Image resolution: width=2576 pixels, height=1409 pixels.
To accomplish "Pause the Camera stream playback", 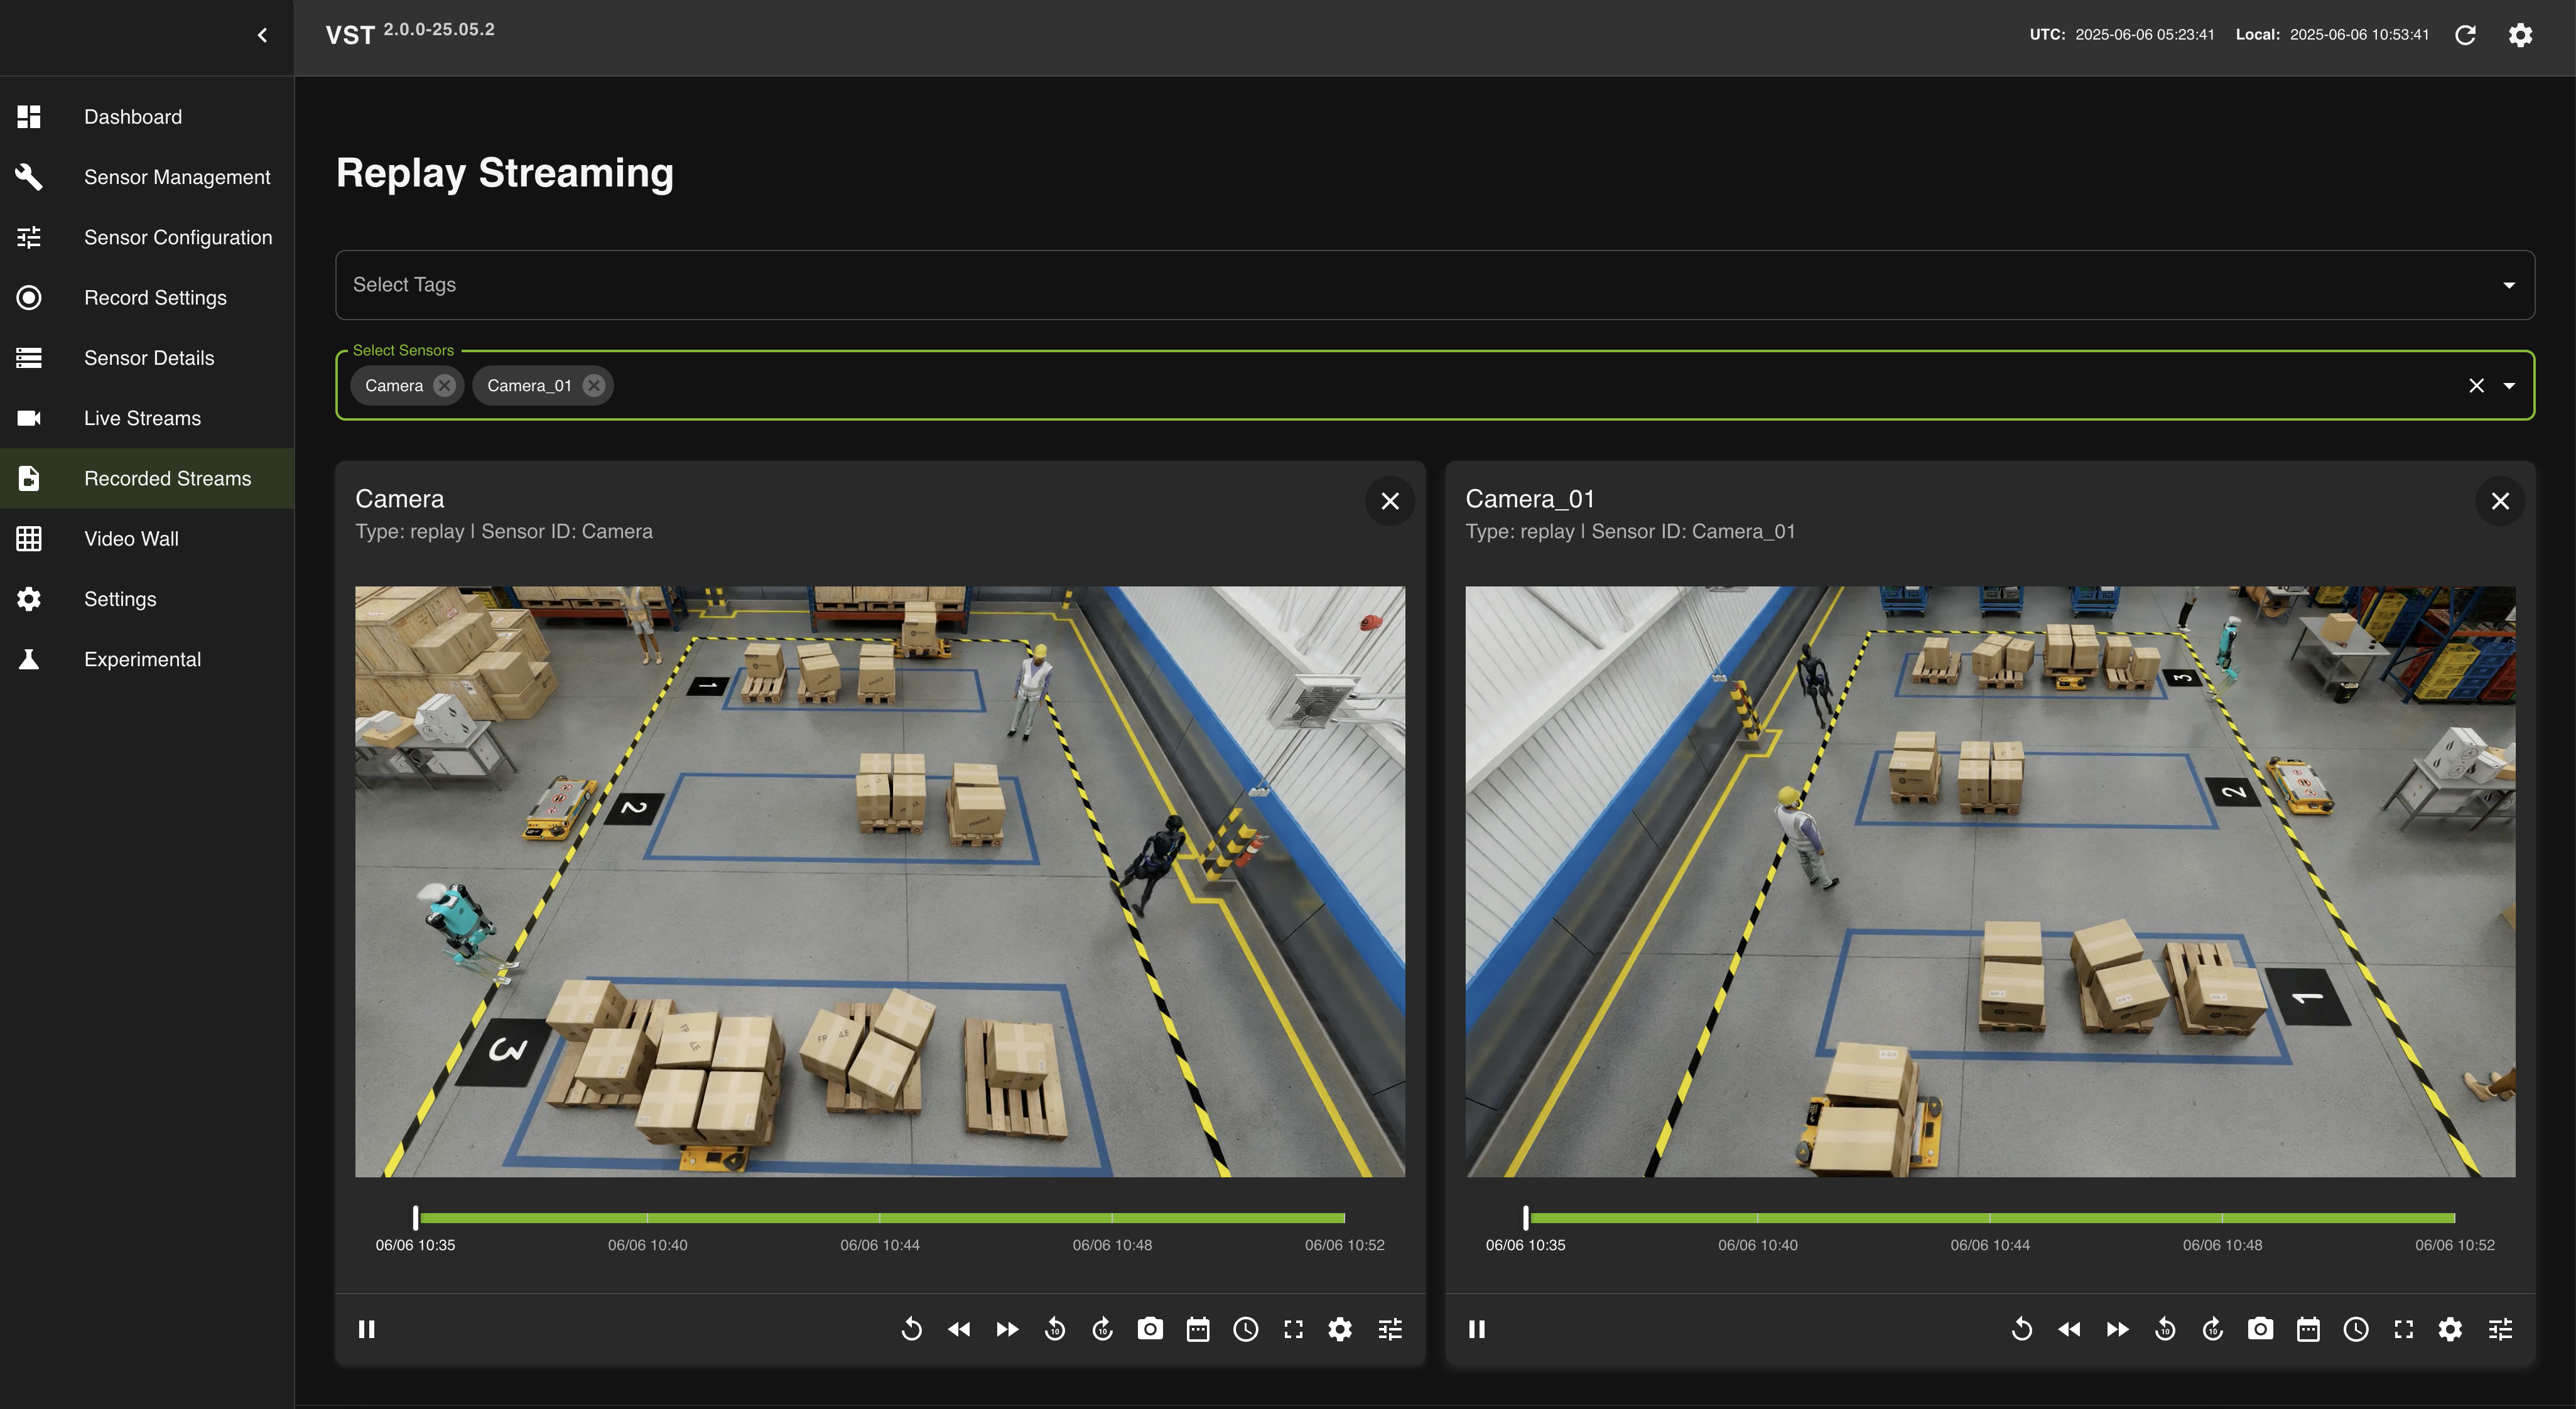I will [367, 1329].
